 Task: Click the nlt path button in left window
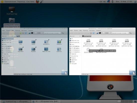pos(18,36)
